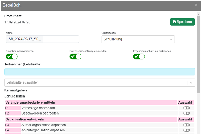Image resolution: width=202 pixels, height=136 pixels.
Task: Click the Veränderungsbedarfe ermitteln section header
Action: tap(30, 103)
